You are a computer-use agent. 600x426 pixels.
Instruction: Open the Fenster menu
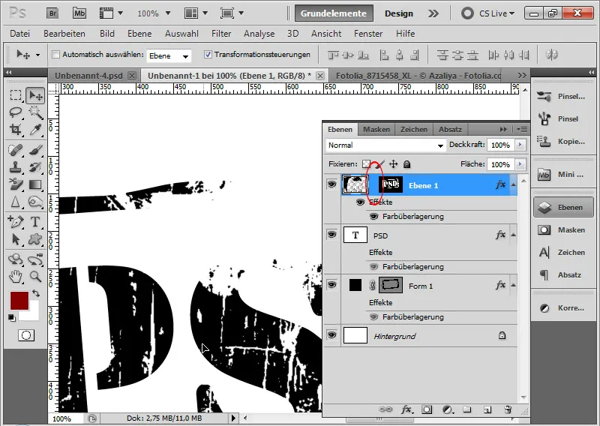(x=368, y=34)
